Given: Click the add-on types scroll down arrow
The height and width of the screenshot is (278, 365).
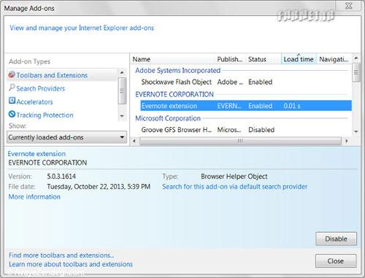Looking at the screenshot, I should tap(122, 116).
